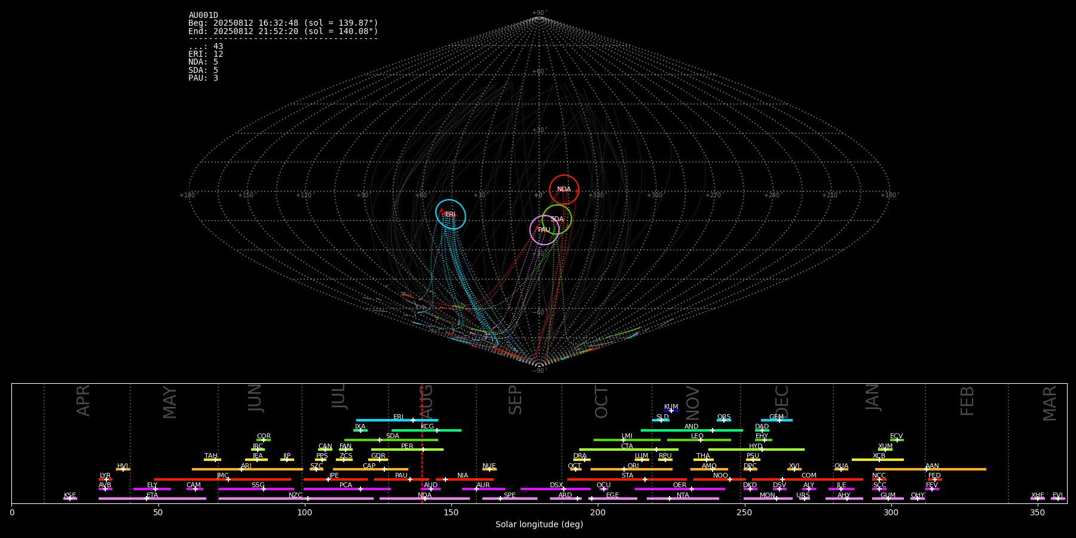
Task: Click the AUG month label on timeline
Action: click(426, 402)
